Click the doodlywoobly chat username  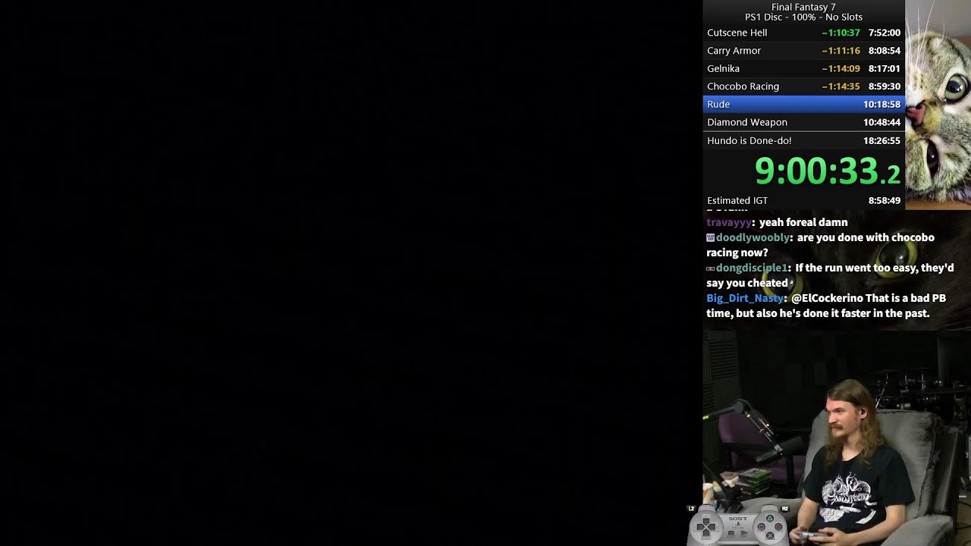point(753,237)
